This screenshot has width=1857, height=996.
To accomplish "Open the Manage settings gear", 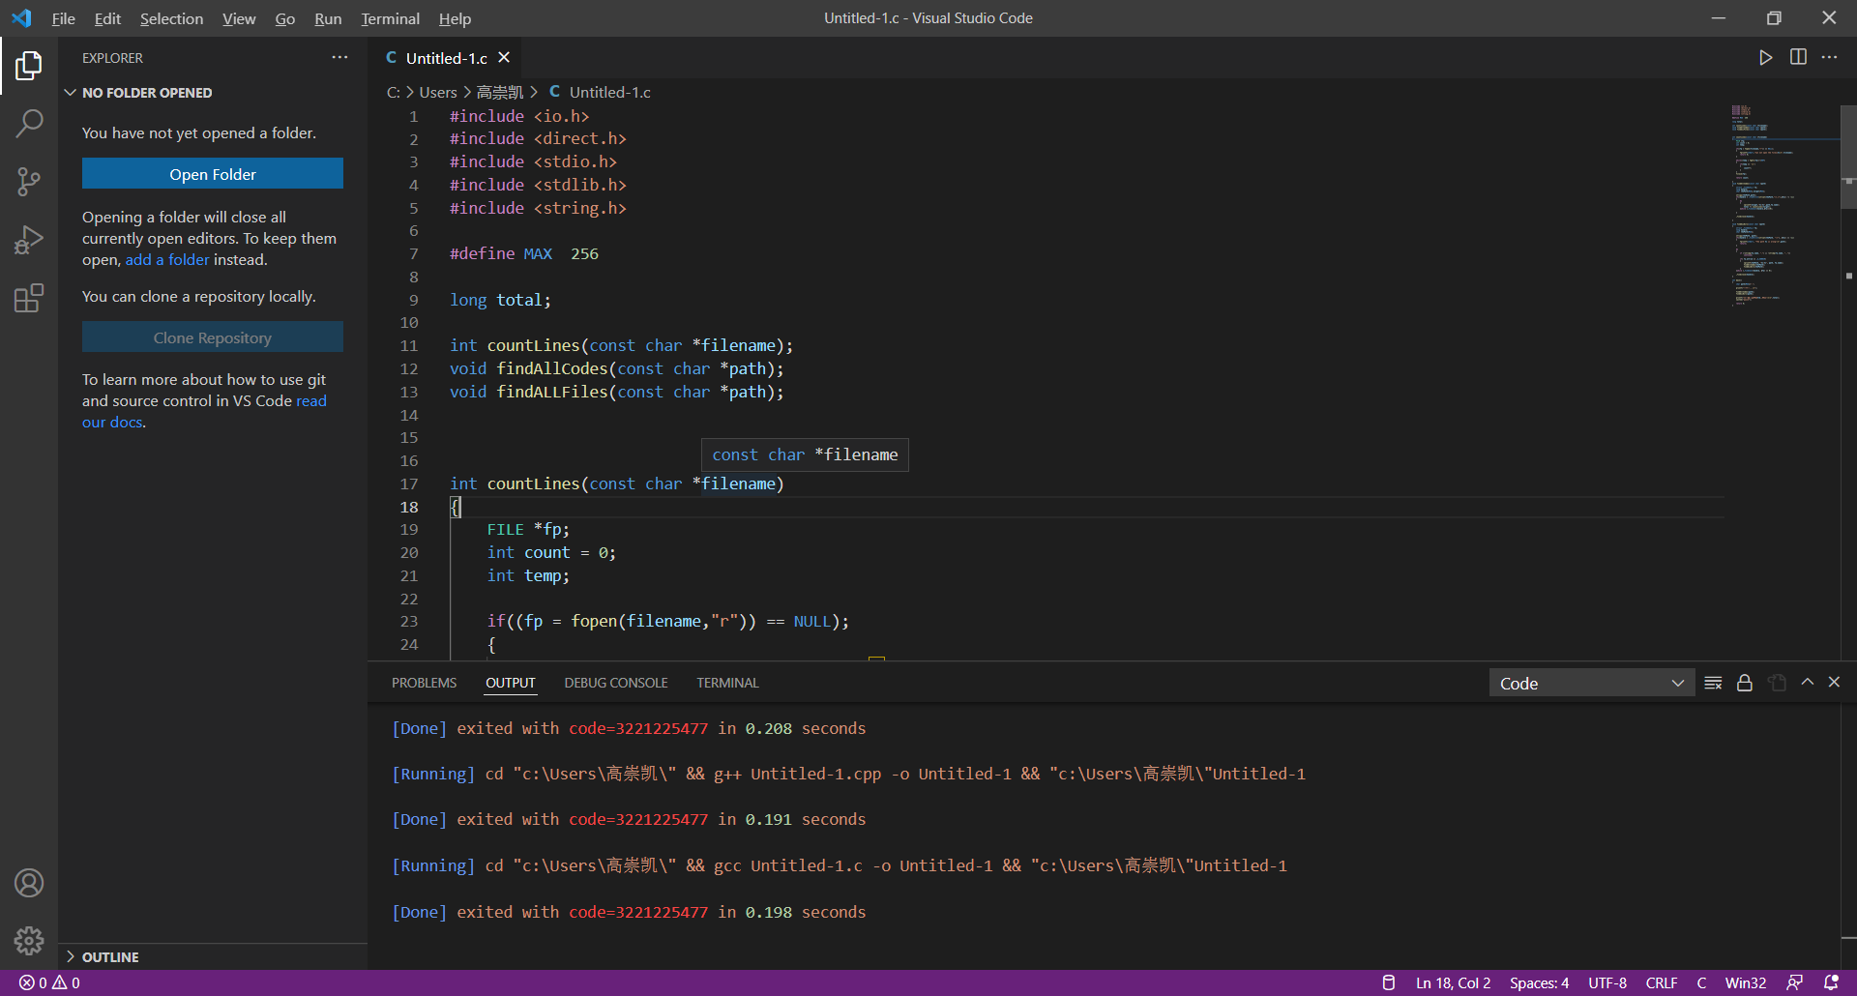I will coord(29,940).
